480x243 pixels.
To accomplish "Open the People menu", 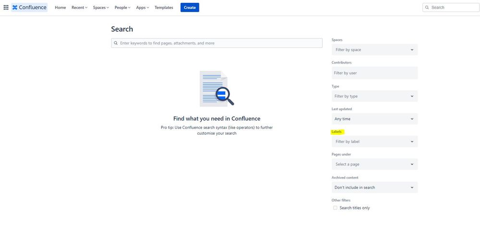I will [x=123, y=7].
